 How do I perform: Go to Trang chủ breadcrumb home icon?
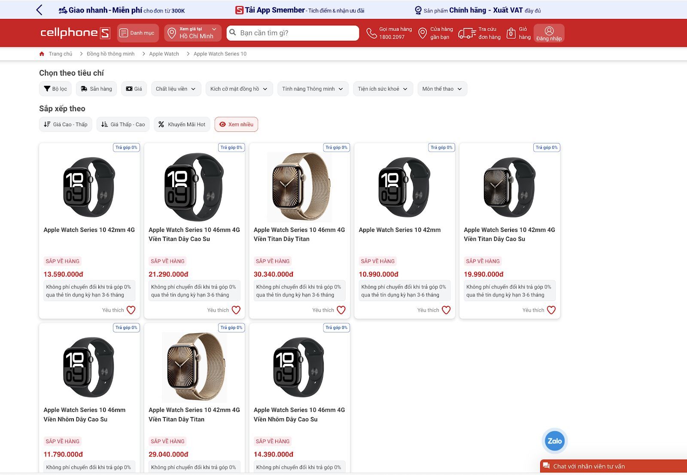[x=42, y=54]
